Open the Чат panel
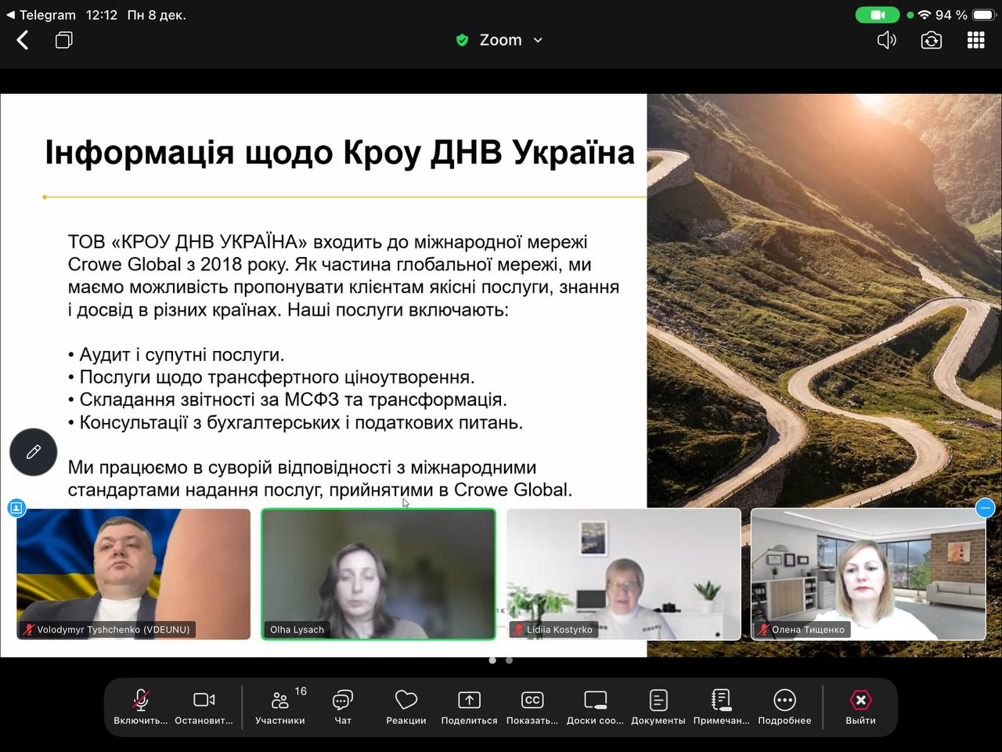 342,705
